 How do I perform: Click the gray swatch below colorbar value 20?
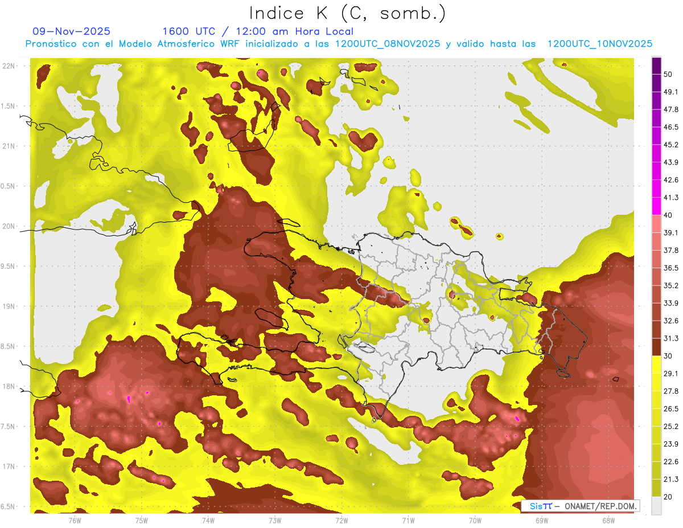656,506
